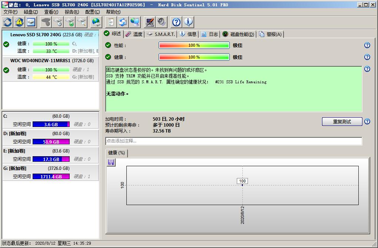Open the 文件(F) menu
Image resolution: width=378 pixels, height=248 pixels.
10,12
